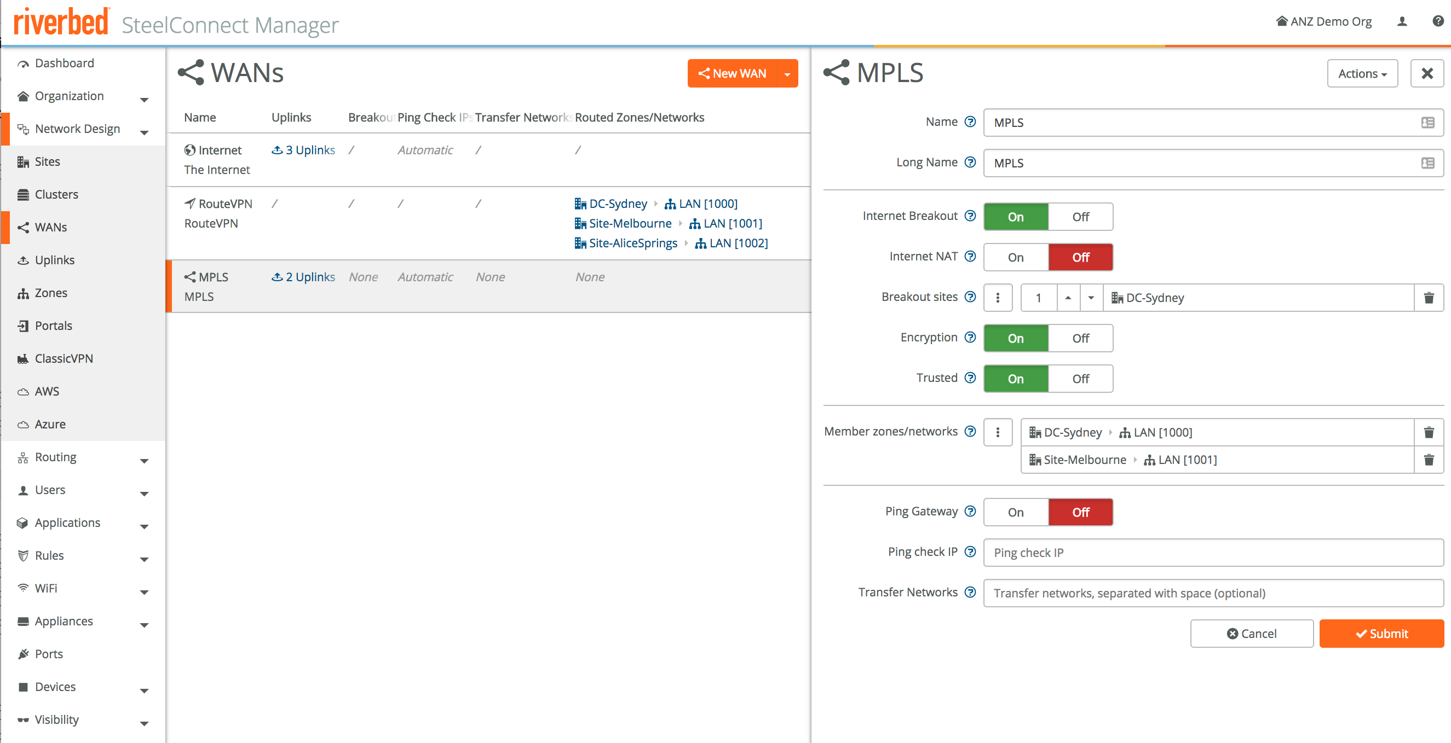Image resolution: width=1451 pixels, height=743 pixels.
Task: Click help icon beside Ping Gateway
Action: 970,512
